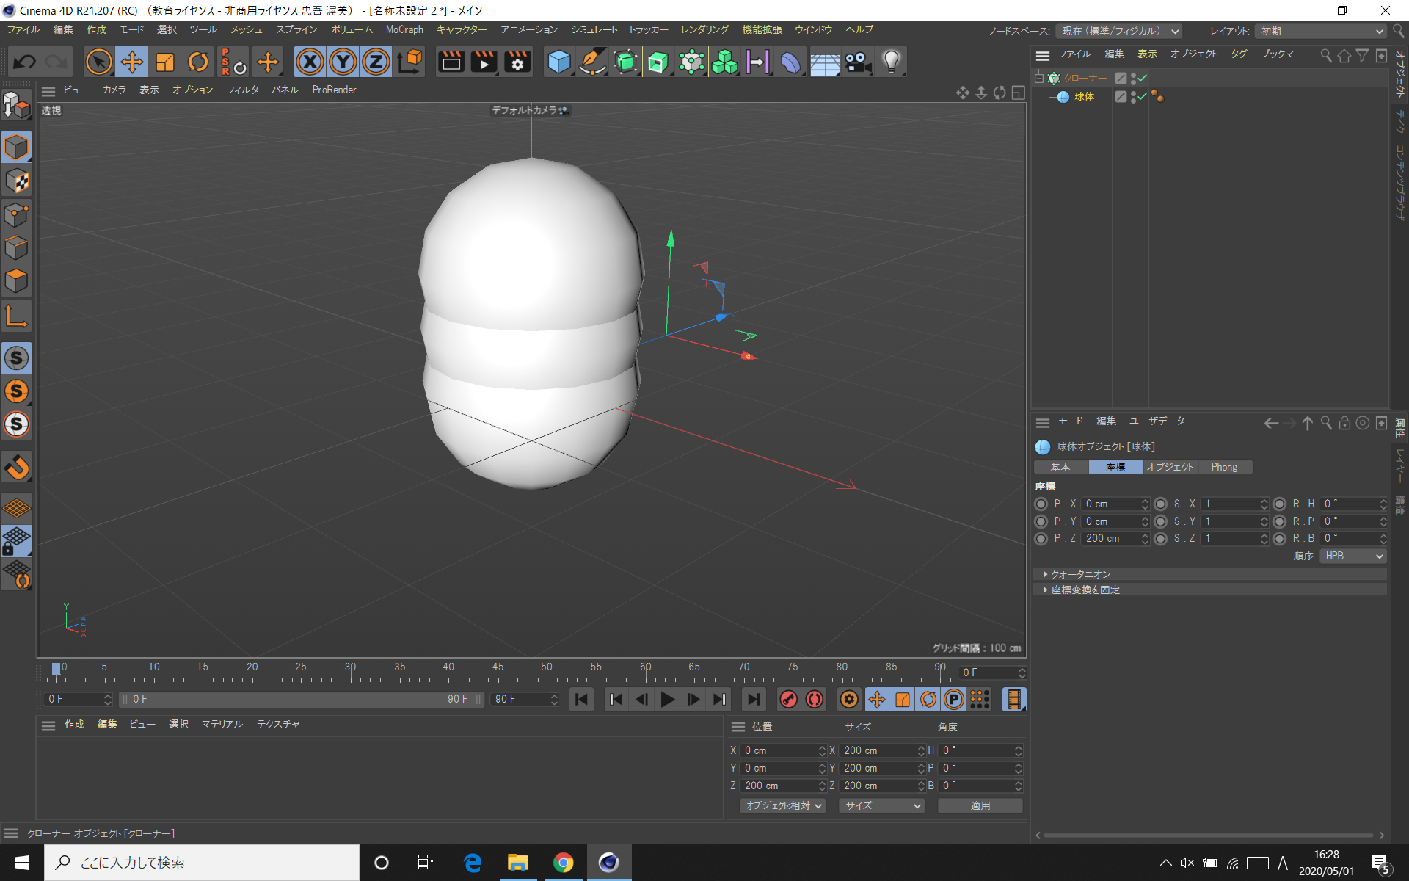This screenshot has height=881, width=1409.
Task: Open the deformer objects icon
Action: click(x=791, y=62)
